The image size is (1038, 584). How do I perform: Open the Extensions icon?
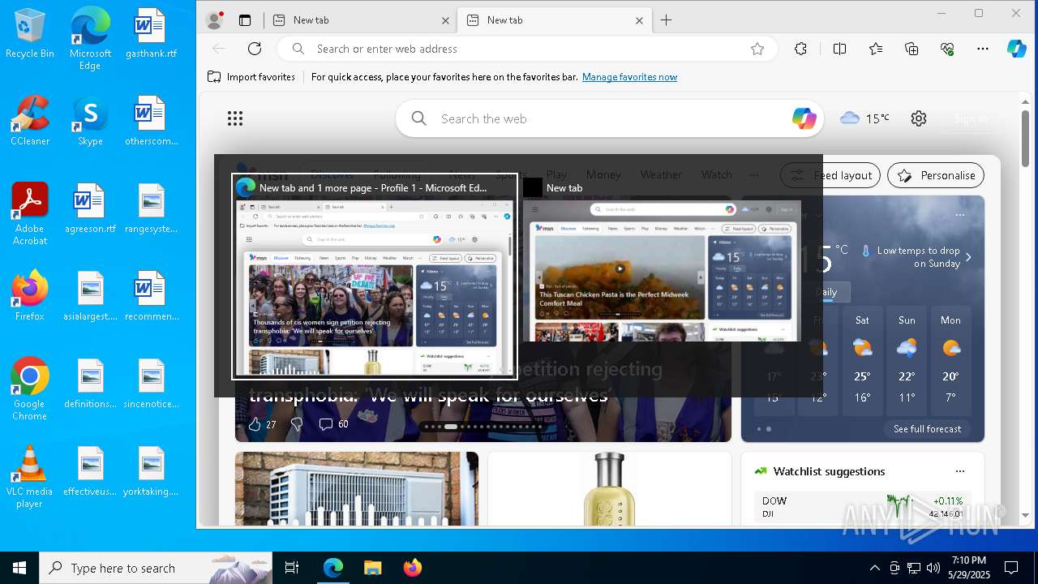[800, 49]
